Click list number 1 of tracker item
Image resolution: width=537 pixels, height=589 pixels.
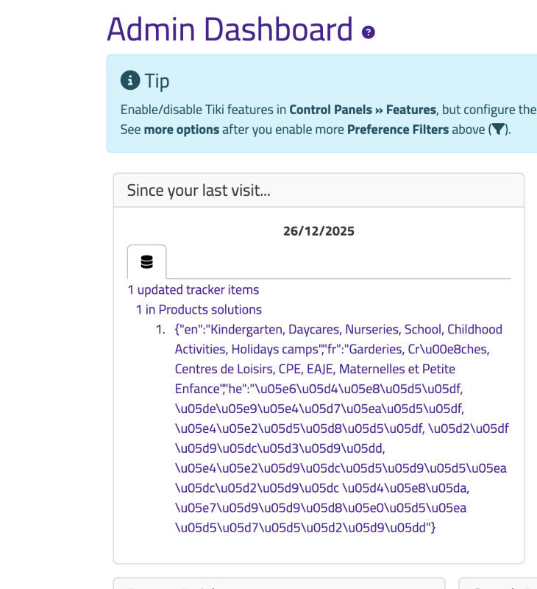tap(160, 329)
